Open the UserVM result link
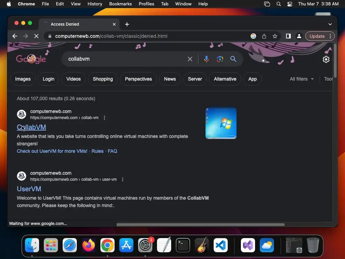The height and width of the screenshot is (259, 345). [29, 189]
